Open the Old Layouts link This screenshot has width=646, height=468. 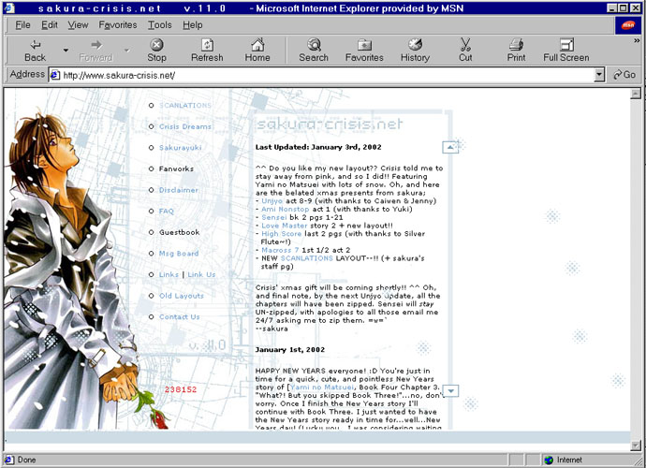tap(182, 296)
